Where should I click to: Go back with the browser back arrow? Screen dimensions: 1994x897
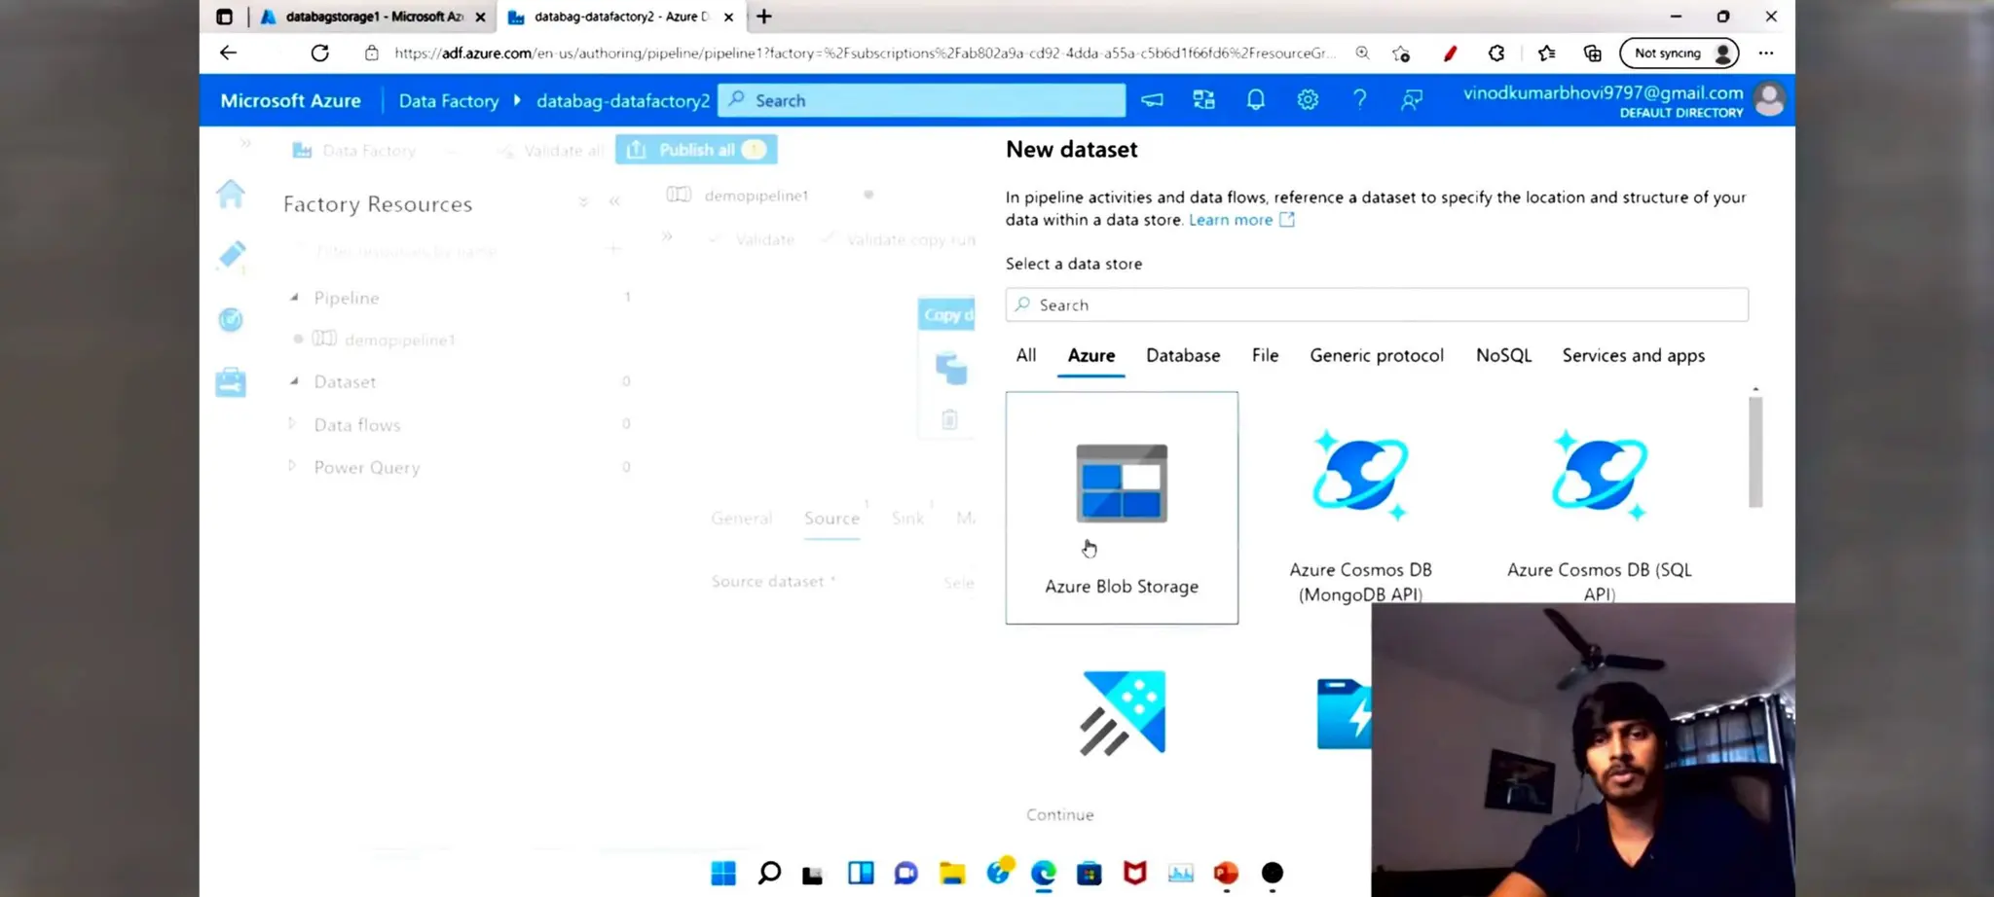(228, 53)
